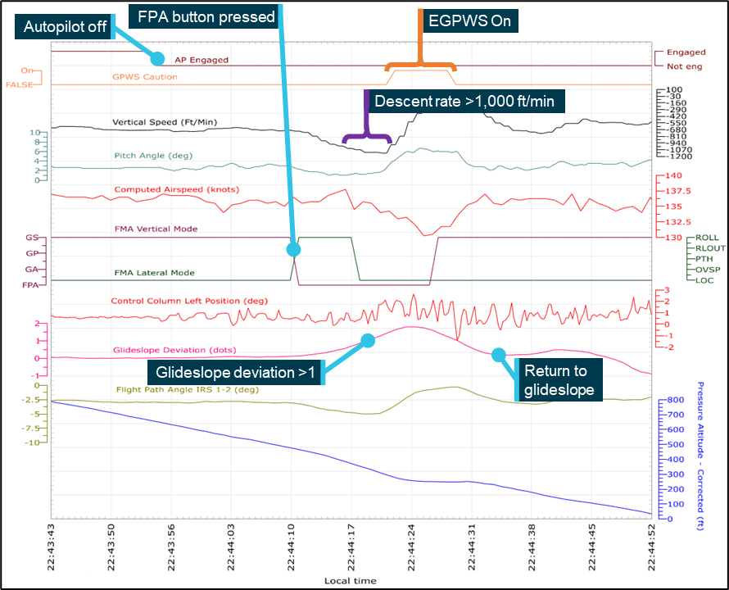Screen dimensions: 729x590
Task: Select the Computed Airspeed (knots) trace label
Action: click(176, 189)
